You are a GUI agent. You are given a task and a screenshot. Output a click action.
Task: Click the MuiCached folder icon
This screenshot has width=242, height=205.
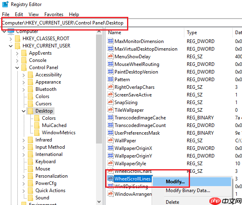pos(37,125)
